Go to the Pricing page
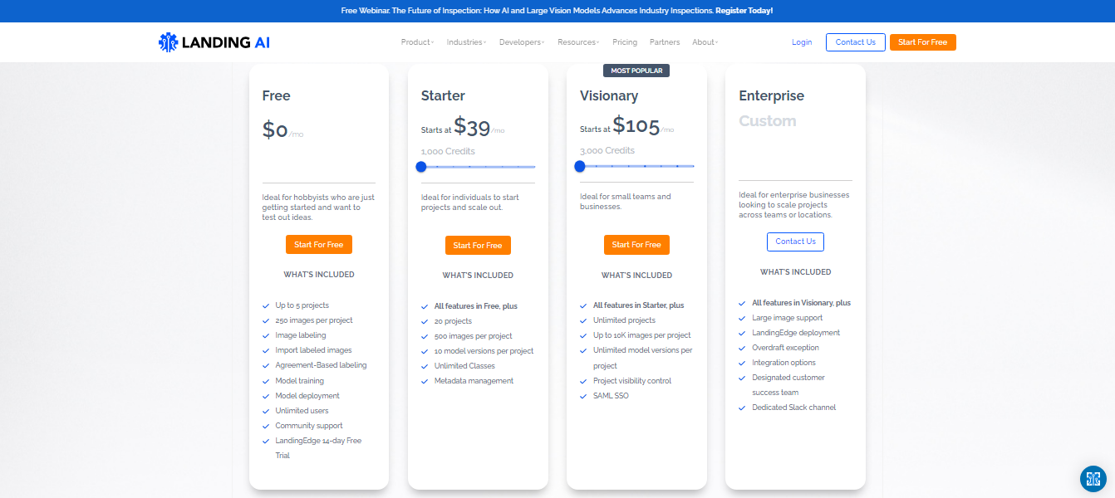Viewport: 1115px width, 498px height. [x=625, y=42]
